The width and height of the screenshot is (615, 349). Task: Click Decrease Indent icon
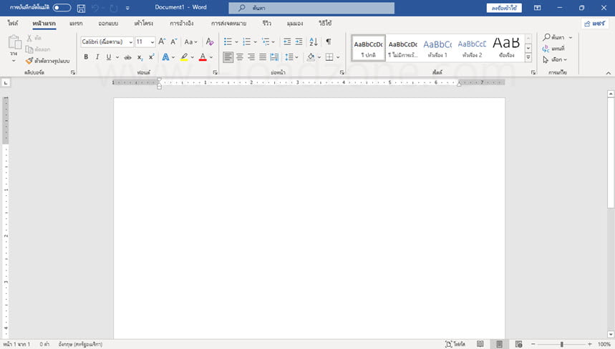click(x=287, y=41)
